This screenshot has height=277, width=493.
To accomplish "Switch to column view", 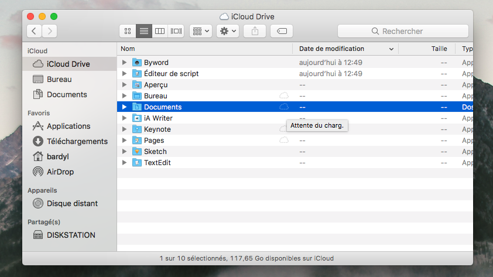I will pyautogui.click(x=160, y=31).
